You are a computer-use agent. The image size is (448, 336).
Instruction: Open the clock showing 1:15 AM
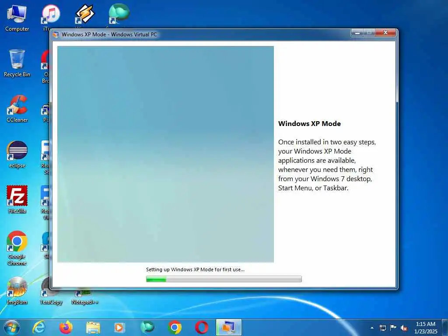click(425, 328)
